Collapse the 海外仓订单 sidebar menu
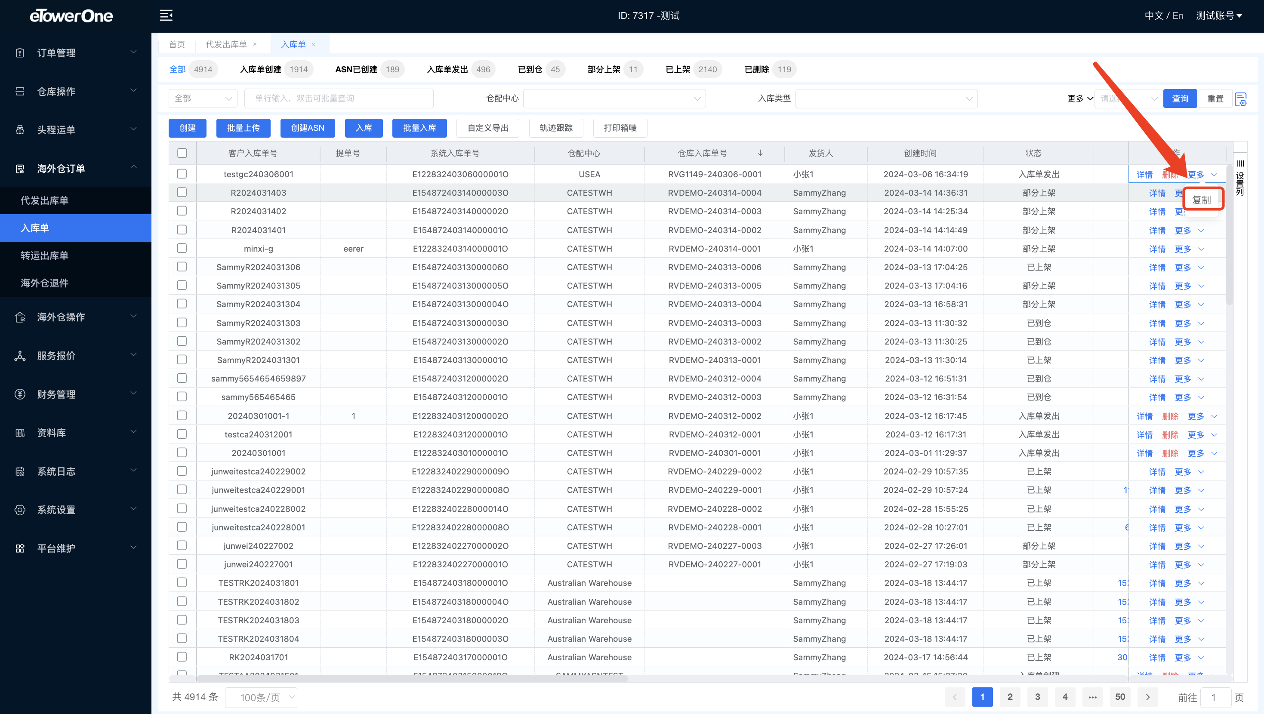Screen dimensions: 1264x714 click(76, 168)
